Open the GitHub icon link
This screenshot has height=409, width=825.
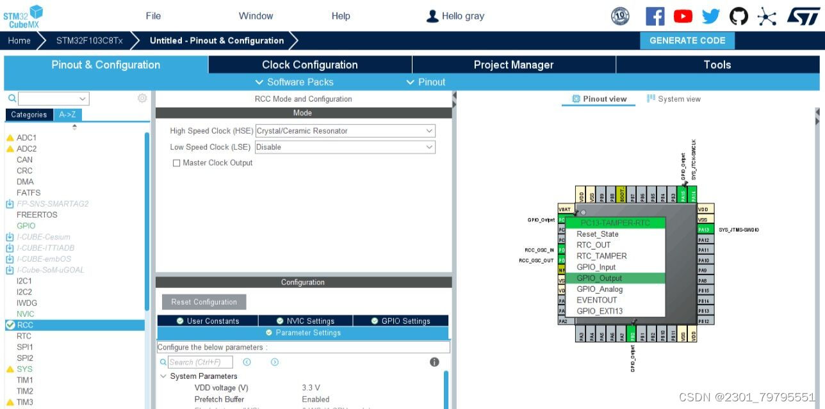coord(739,16)
